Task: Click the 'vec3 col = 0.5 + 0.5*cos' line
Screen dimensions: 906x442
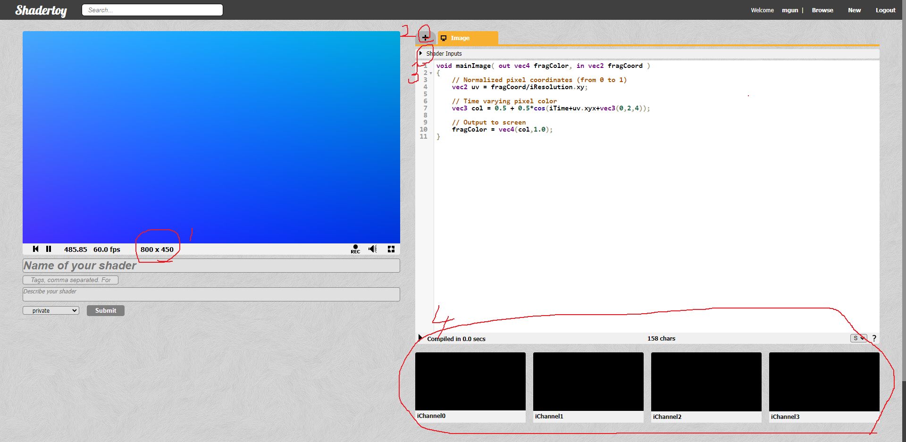Action: (x=551, y=108)
